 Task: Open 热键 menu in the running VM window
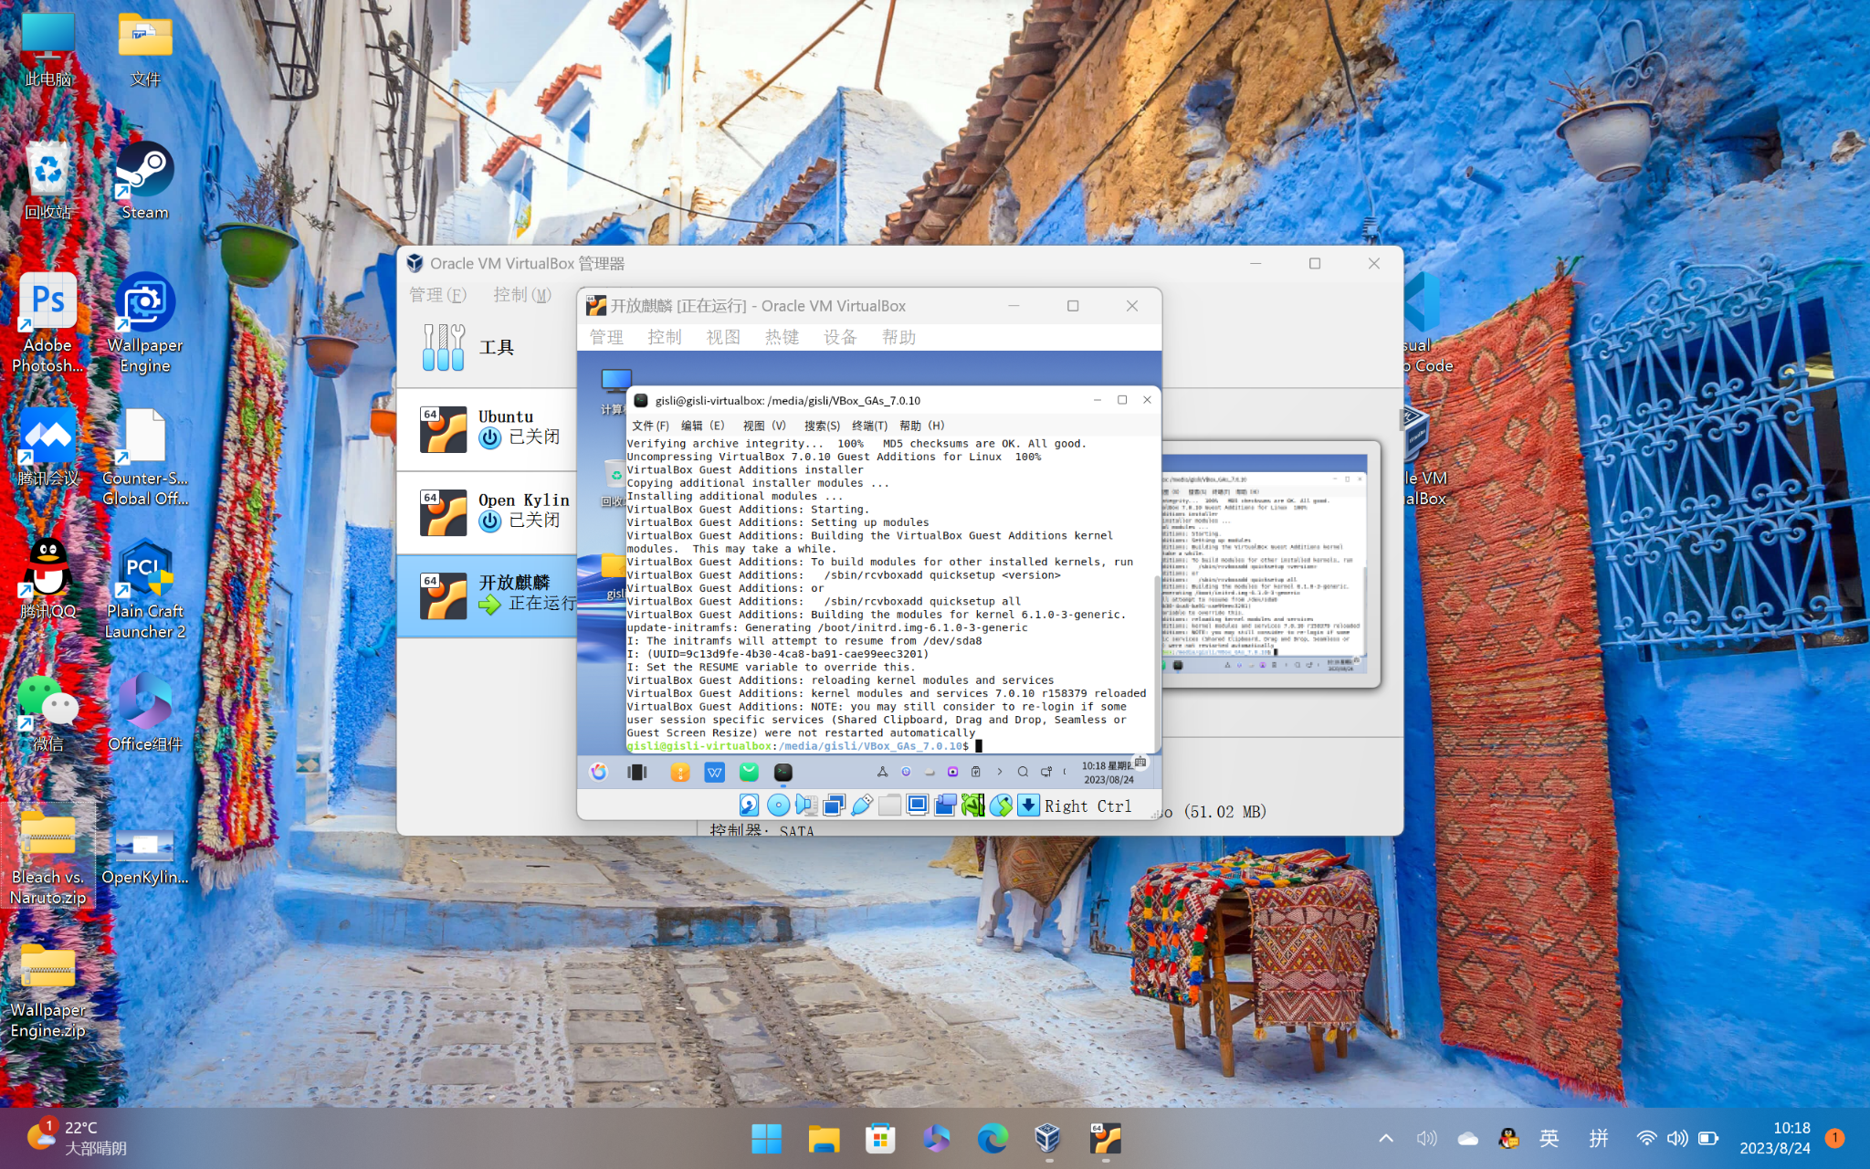click(x=782, y=337)
